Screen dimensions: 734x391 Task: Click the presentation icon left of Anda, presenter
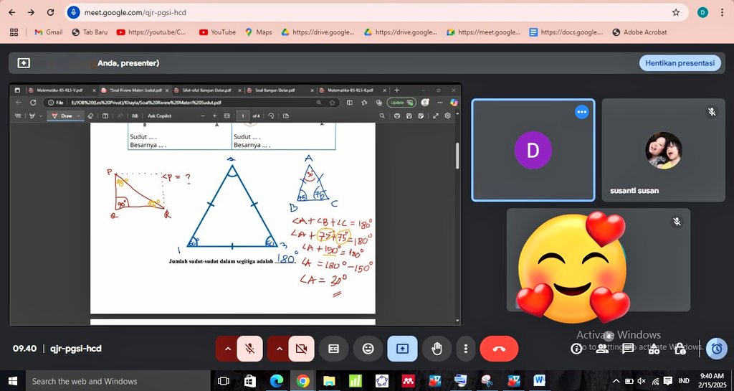coord(24,62)
